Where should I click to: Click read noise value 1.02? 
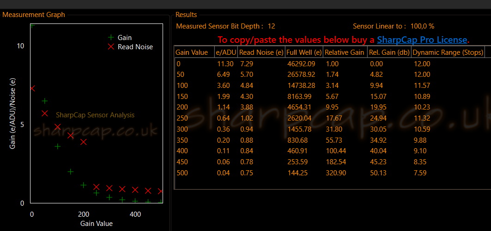[x=247, y=118]
